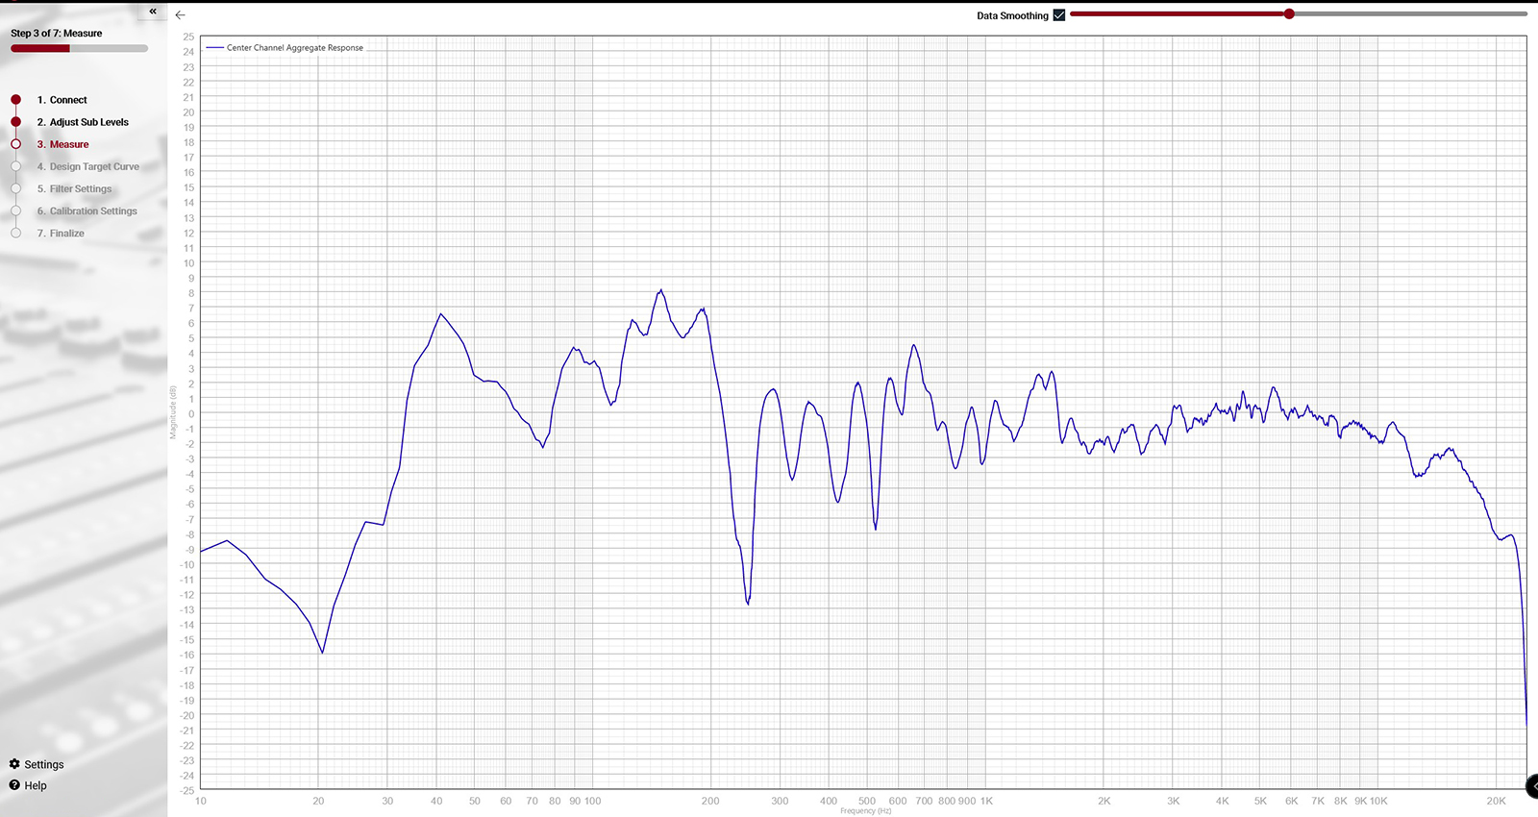Click the back arrow icon
The width and height of the screenshot is (1538, 817).
180,15
